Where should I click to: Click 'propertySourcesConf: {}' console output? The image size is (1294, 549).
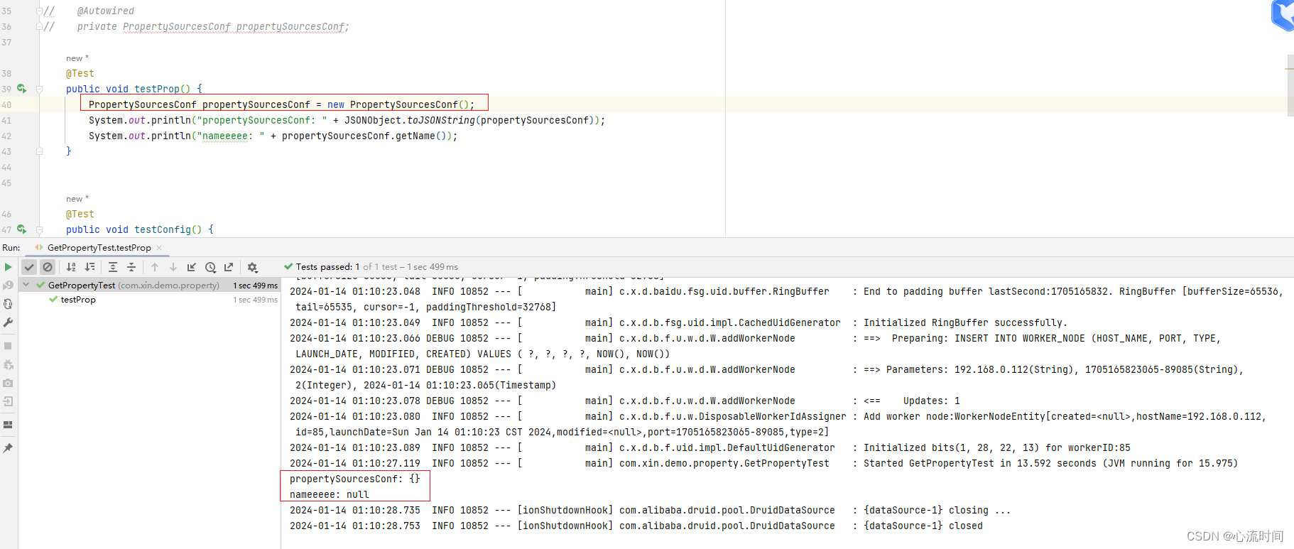pyautogui.click(x=355, y=479)
